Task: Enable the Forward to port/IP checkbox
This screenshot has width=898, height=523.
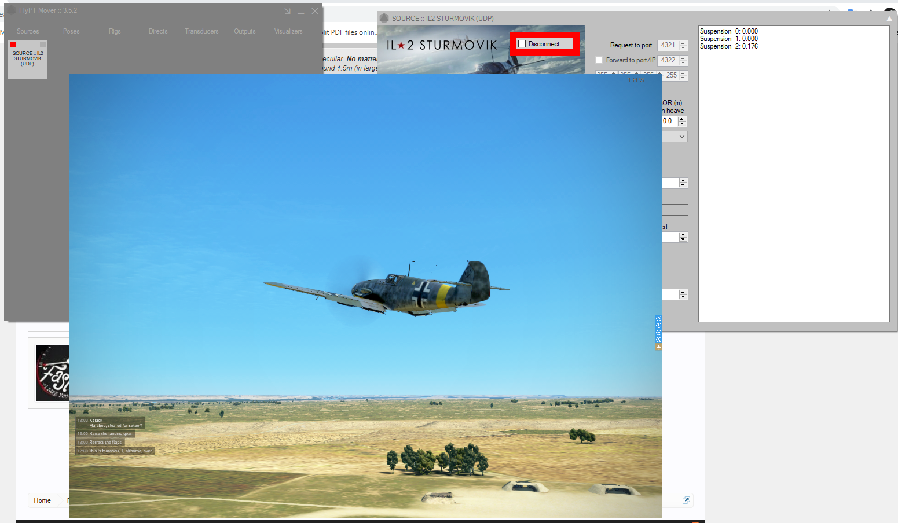Action: coord(599,60)
